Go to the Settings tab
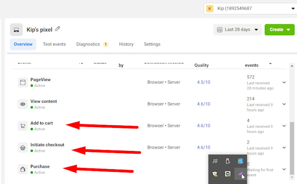This screenshot has height=184, width=297. point(152,44)
